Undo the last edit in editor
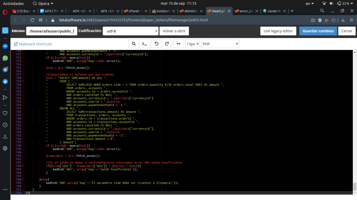 (157, 44)
